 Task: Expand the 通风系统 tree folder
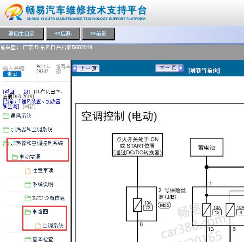click(x=21, y=116)
